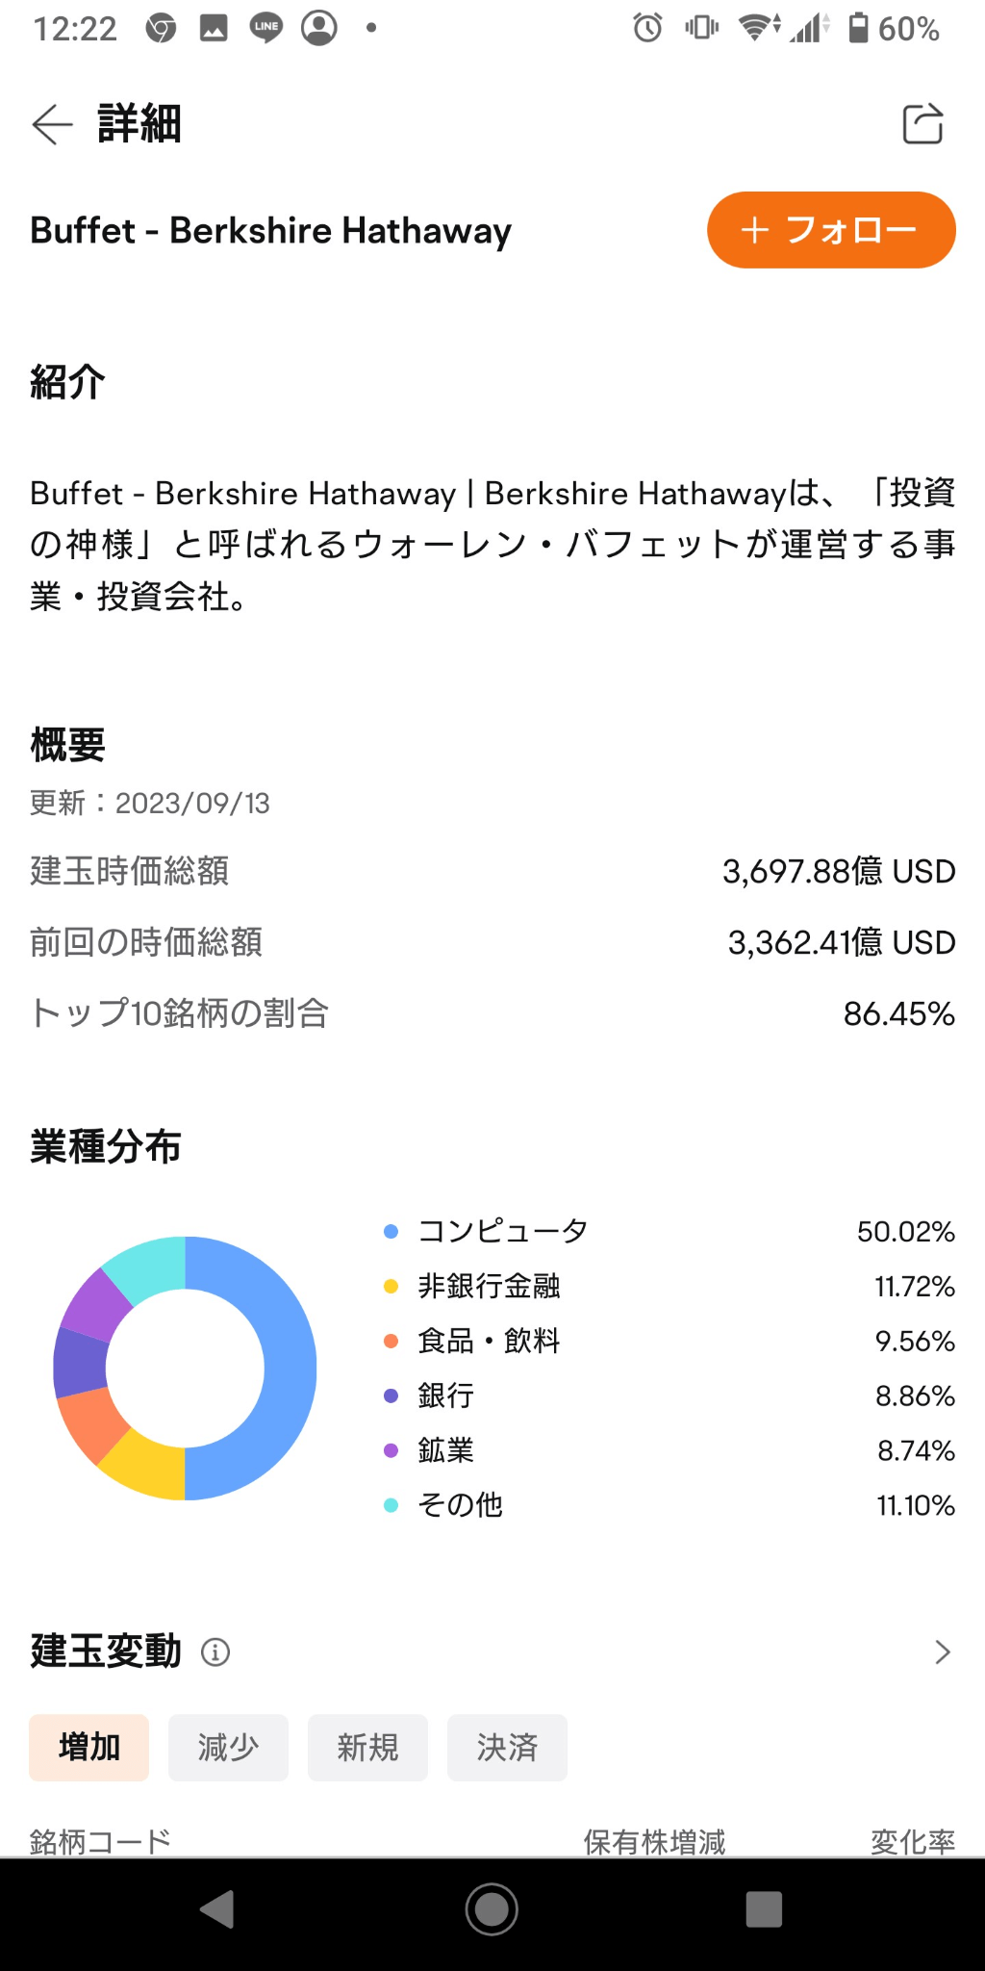Tap the 建玉時価総額 value row
This screenshot has height=1971, width=985.
(x=492, y=871)
